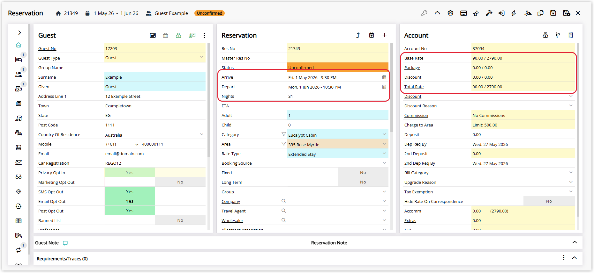This screenshot has width=594, height=273.
Task: Open the Depart date calendar picker
Action: [x=384, y=87]
